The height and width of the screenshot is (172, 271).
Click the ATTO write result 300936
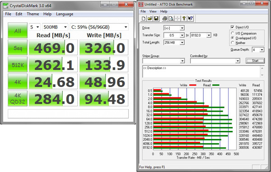point(244,148)
